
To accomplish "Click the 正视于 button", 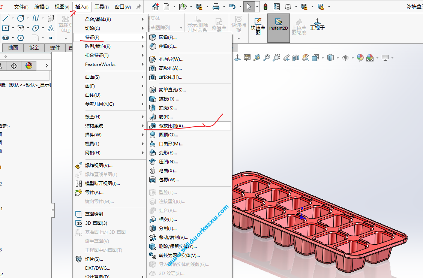I will coord(317,25).
